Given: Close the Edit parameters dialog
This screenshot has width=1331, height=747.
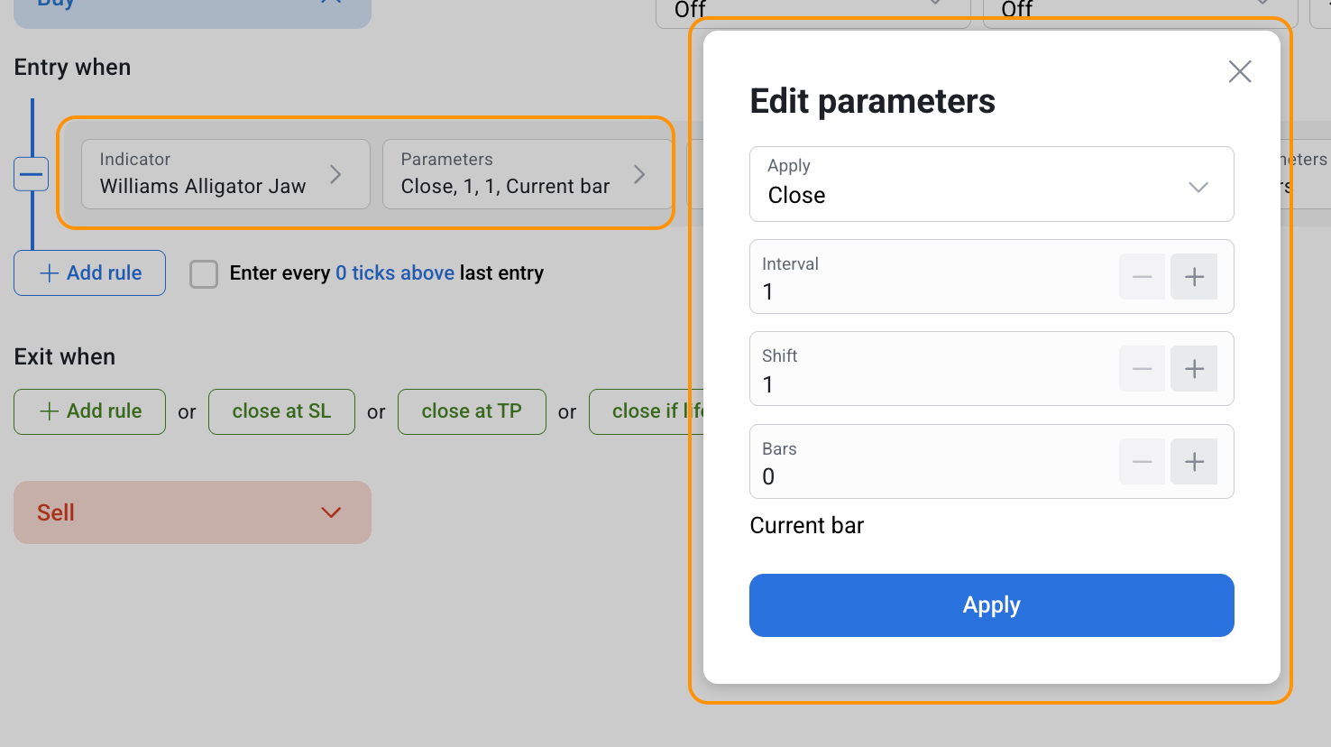Looking at the screenshot, I should click(x=1240, y=71).
